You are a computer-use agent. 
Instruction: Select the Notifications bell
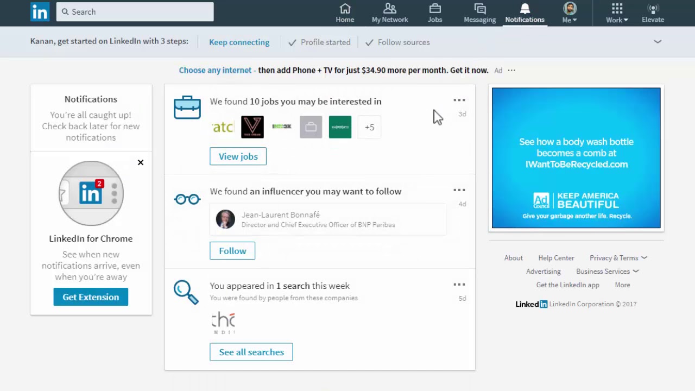pyautogui.click(x=525, y=13)
